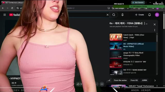Select the 'From the series' chip

pos(120,80)
